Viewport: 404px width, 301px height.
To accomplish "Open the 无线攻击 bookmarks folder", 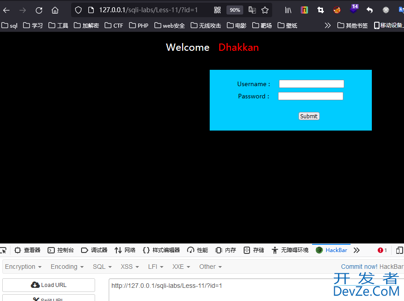I will coord(206,25).
